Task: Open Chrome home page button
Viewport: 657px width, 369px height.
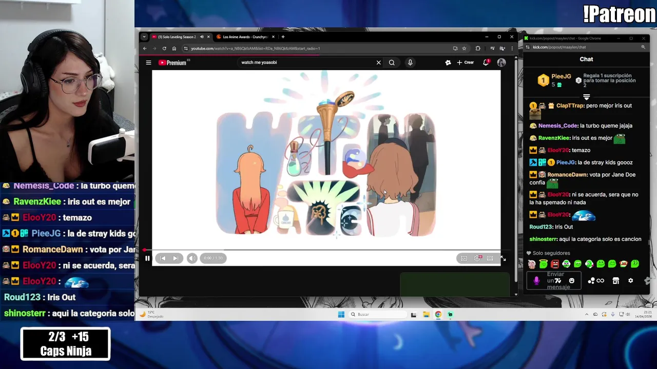Action: pos(174,49)
